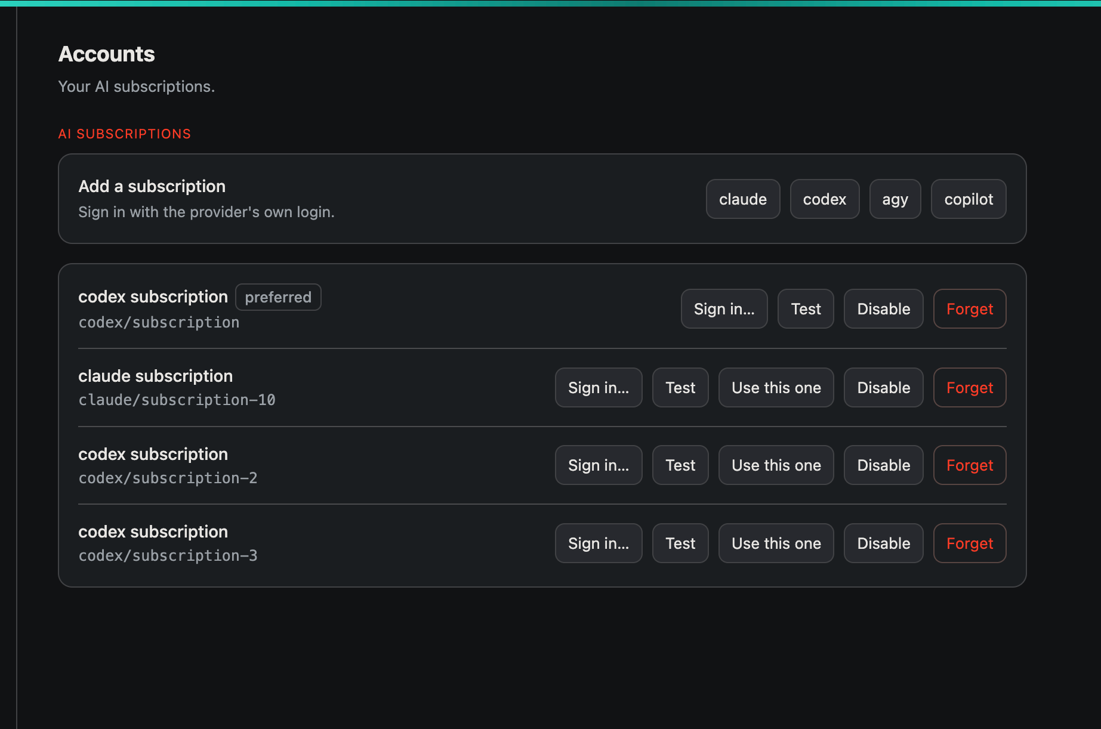This screenshot has height=729, width=1101.
Task: Sign in to codex/subscription account
Action: point(724,309)
